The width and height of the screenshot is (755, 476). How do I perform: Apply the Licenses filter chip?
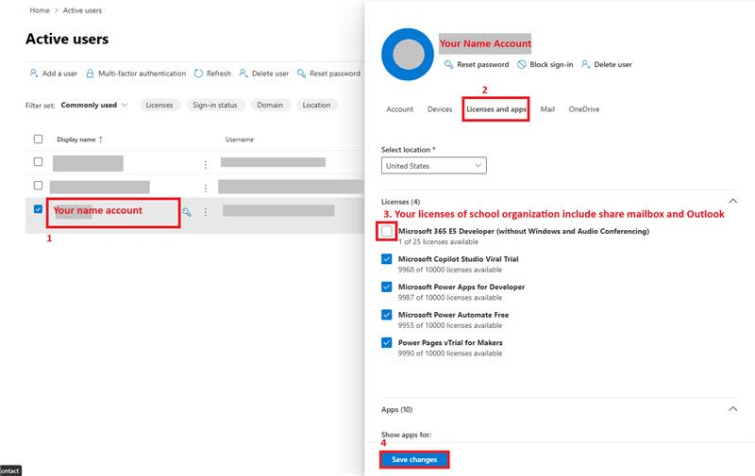[x=159, y=105]
